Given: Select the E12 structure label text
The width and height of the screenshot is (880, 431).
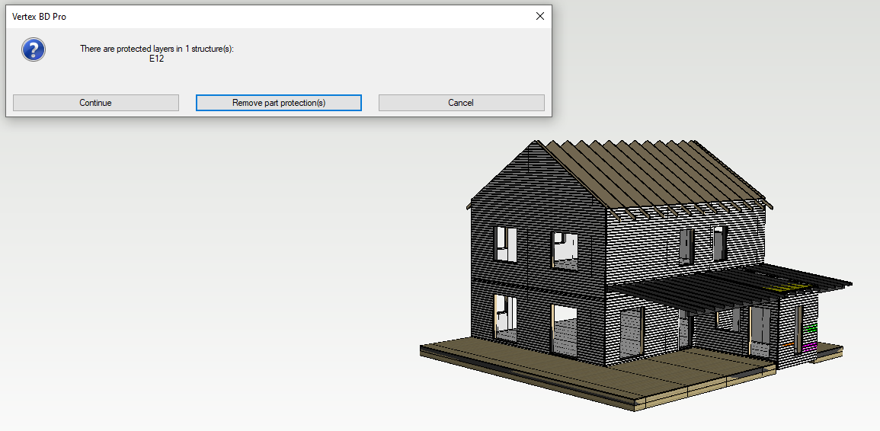Looking at the screenshot, I should pos(156,59).
